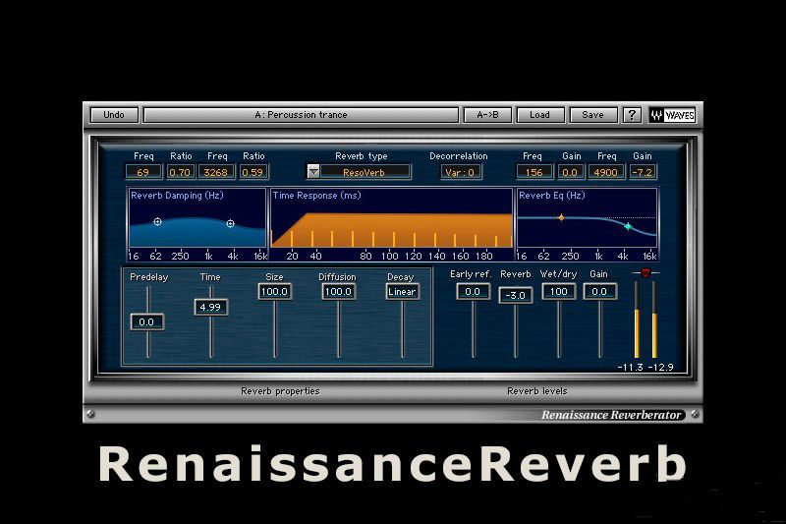Click the Save preset button
Viewport: 786px width, 524px height.
coord(593,115)
